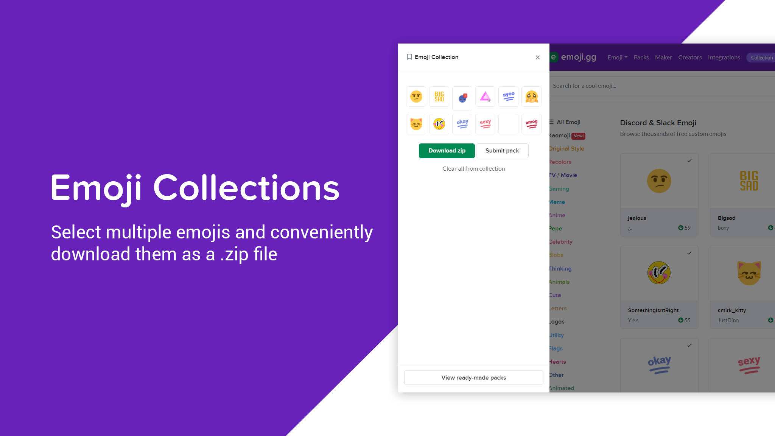The width and height of the screenshot is (775, 436).
Task: Click the View ready-made packs button
Action: pos(474,377)
